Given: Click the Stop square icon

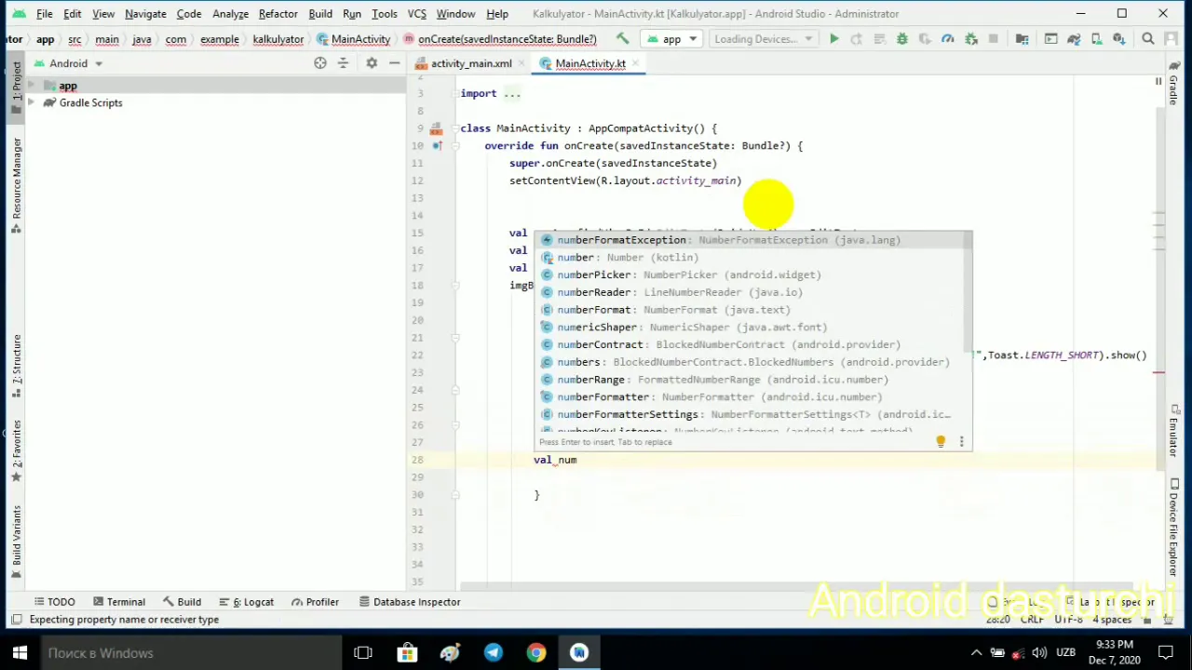Looking at the screenshot, I should click(x=993, y=39).
